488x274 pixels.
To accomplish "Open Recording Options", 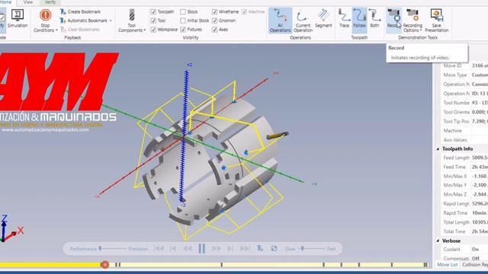I will pyautogui.click(x=413, y=21).
